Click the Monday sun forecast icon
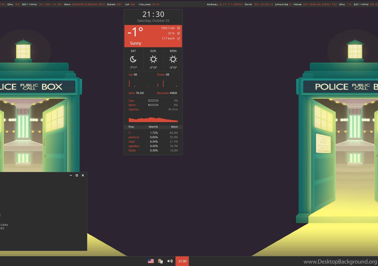This screenshot has height=266, width=378. click(x=173, y=59)
